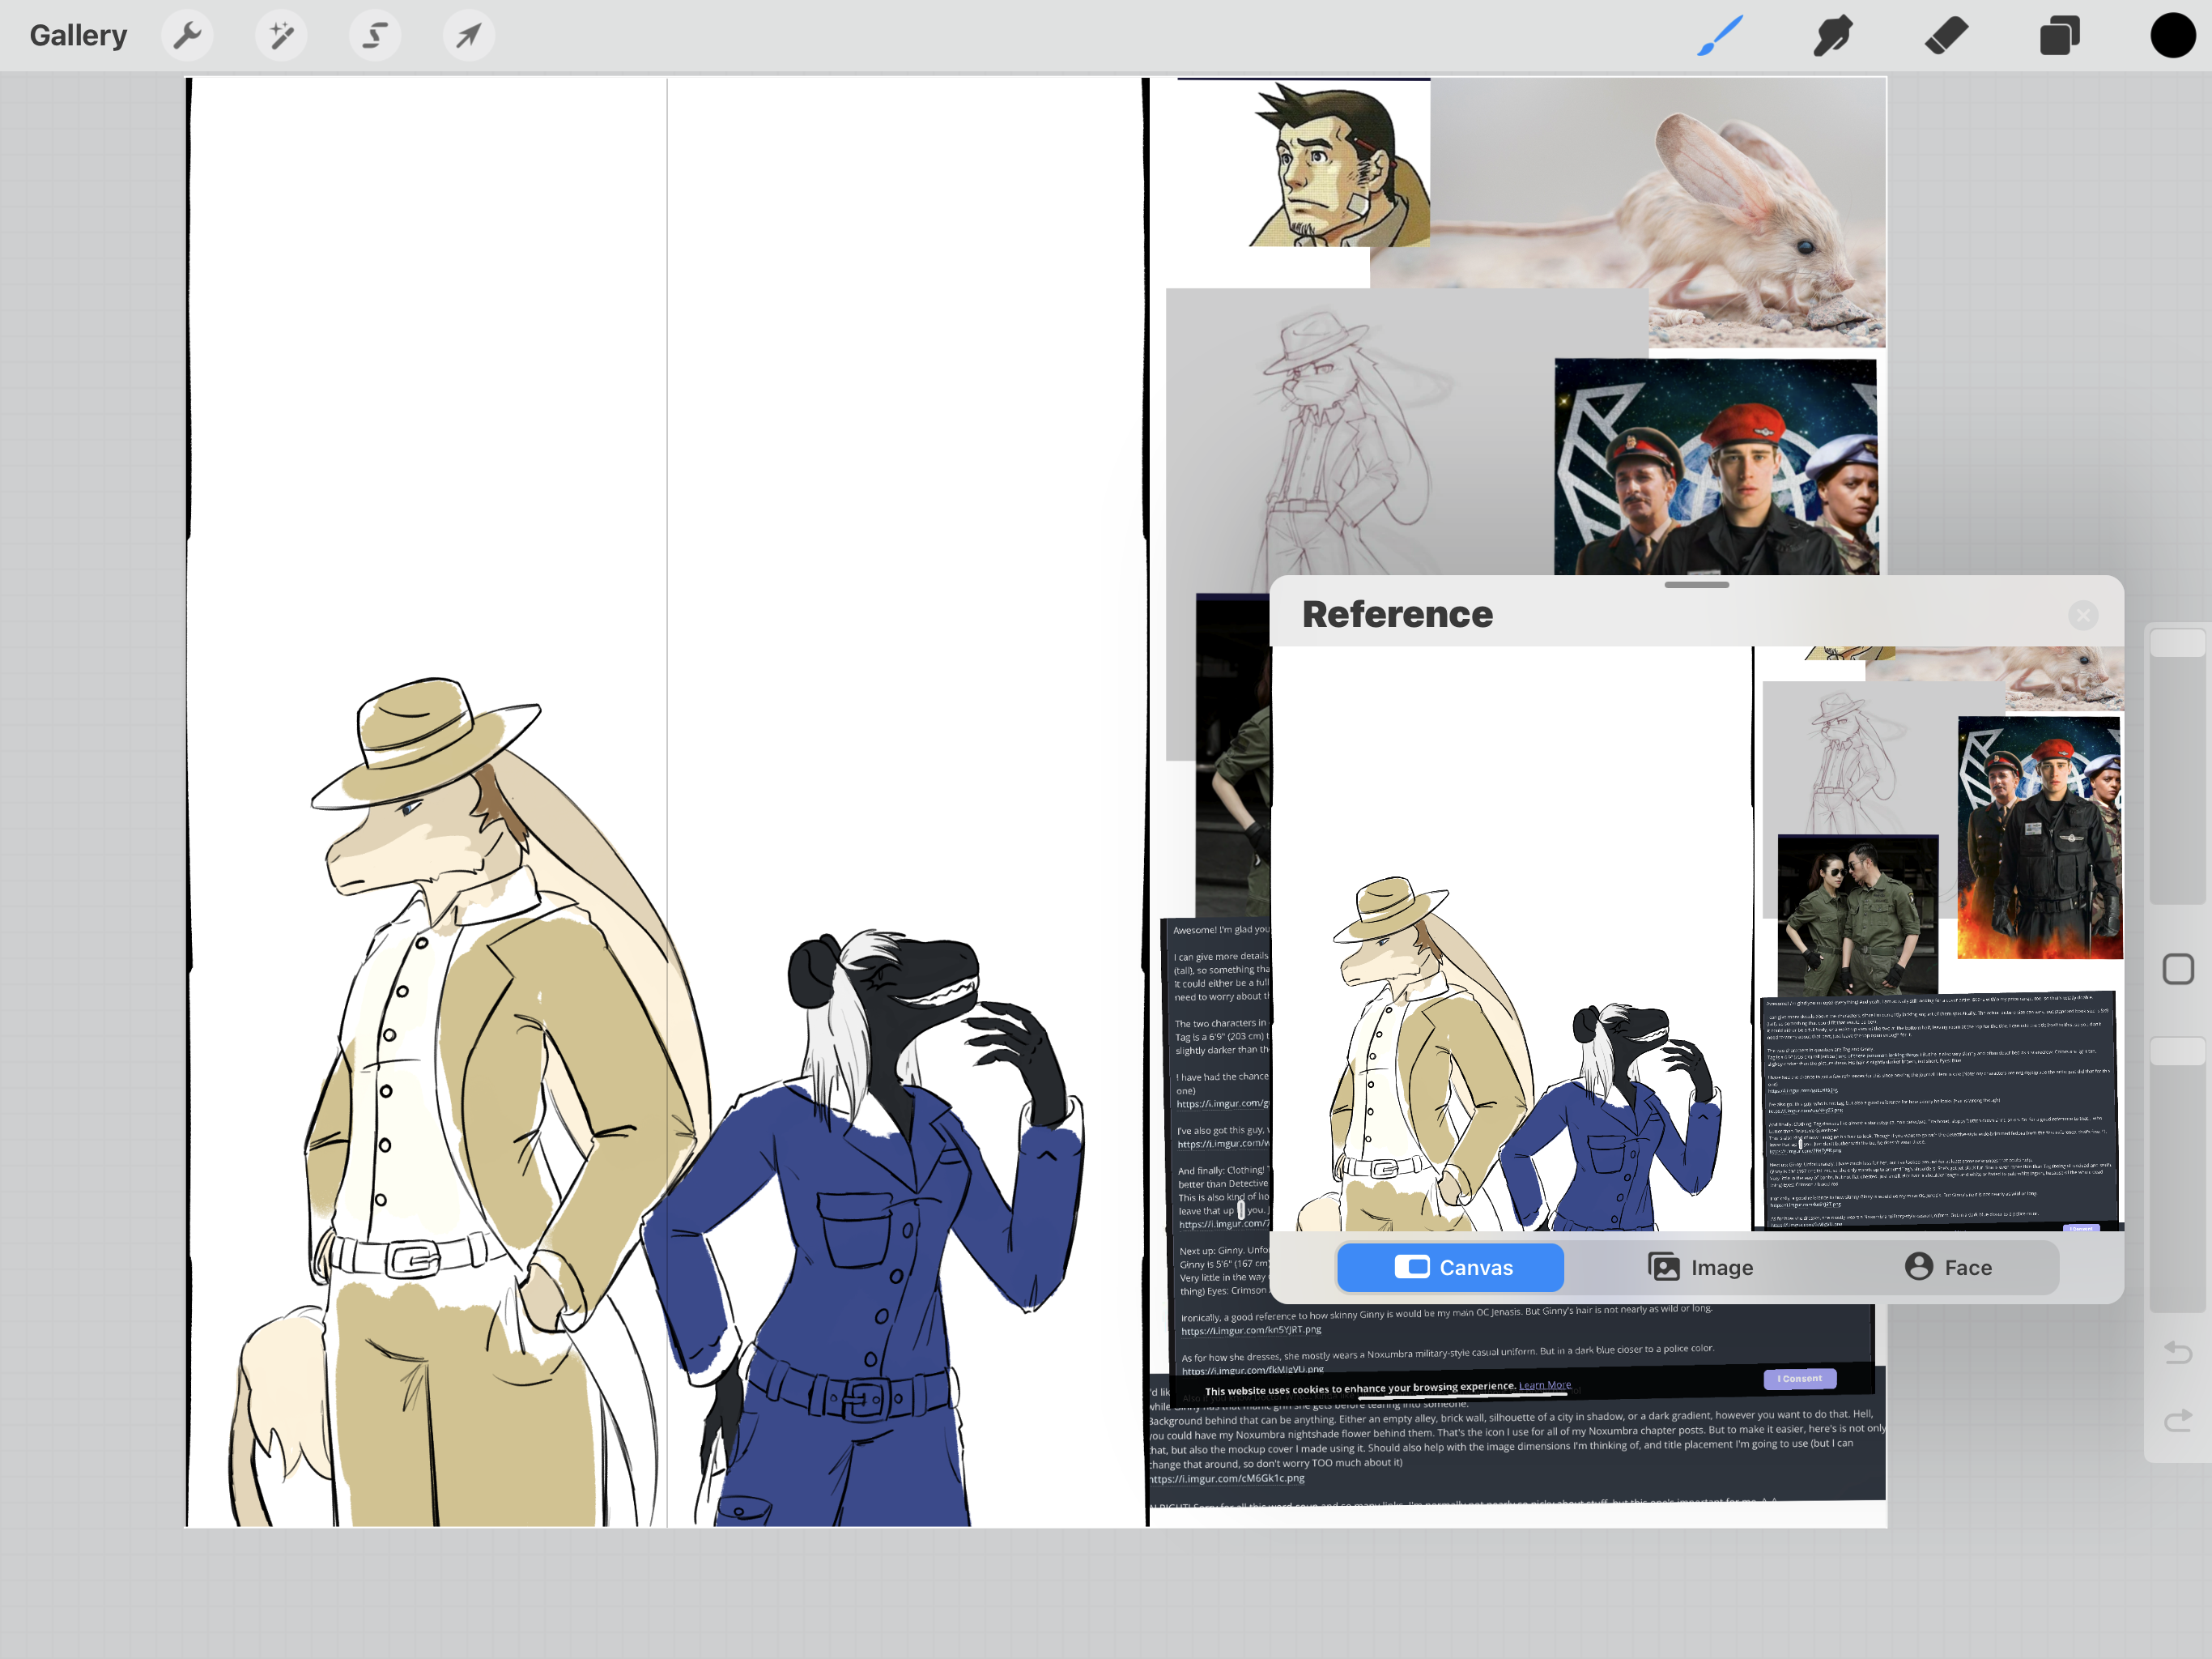Click the 'I Consent' cookie button on canvas
This screenshot has width=2212, height=1659.
[1799, 1378]
